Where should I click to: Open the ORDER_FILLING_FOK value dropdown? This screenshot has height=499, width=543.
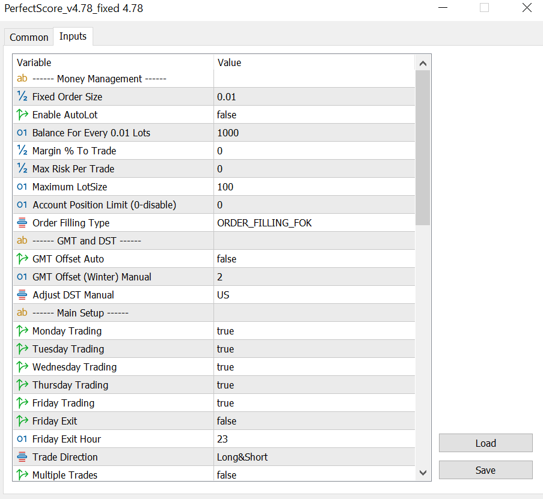tap(265, 223)
